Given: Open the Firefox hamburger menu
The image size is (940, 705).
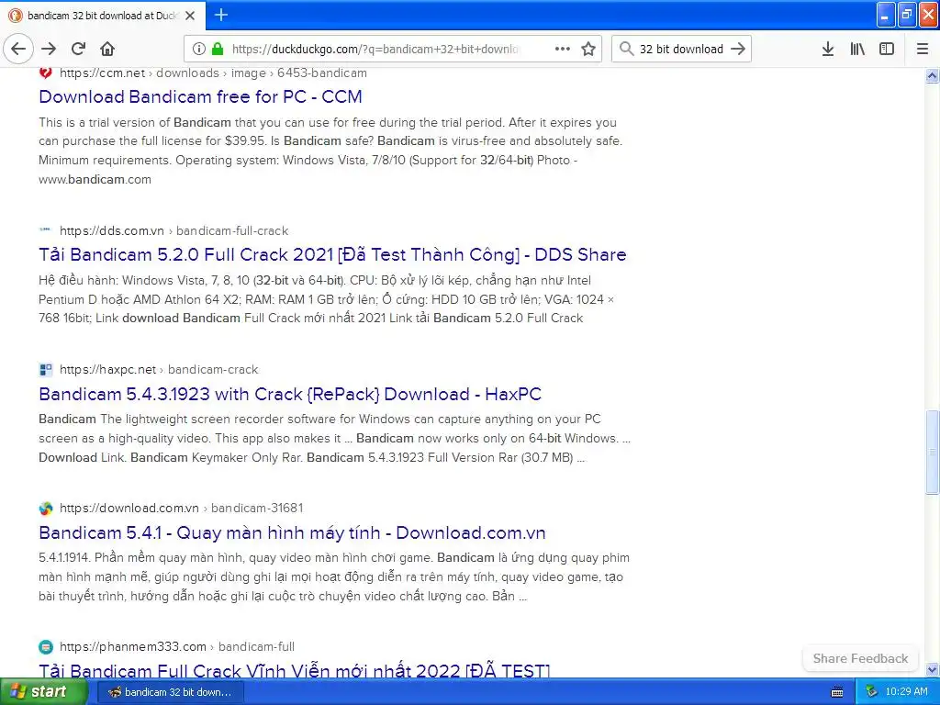Looking at the screenshot, I should coord(922,49).
